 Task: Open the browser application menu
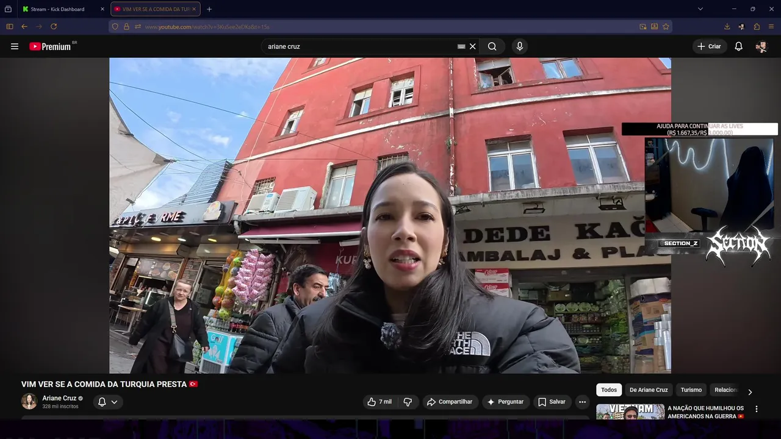(771, 27)
